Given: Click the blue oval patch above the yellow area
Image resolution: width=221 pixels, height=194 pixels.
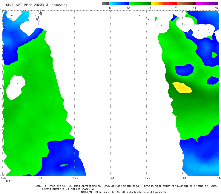Looking at the screenshot, I should pos(184,70).
